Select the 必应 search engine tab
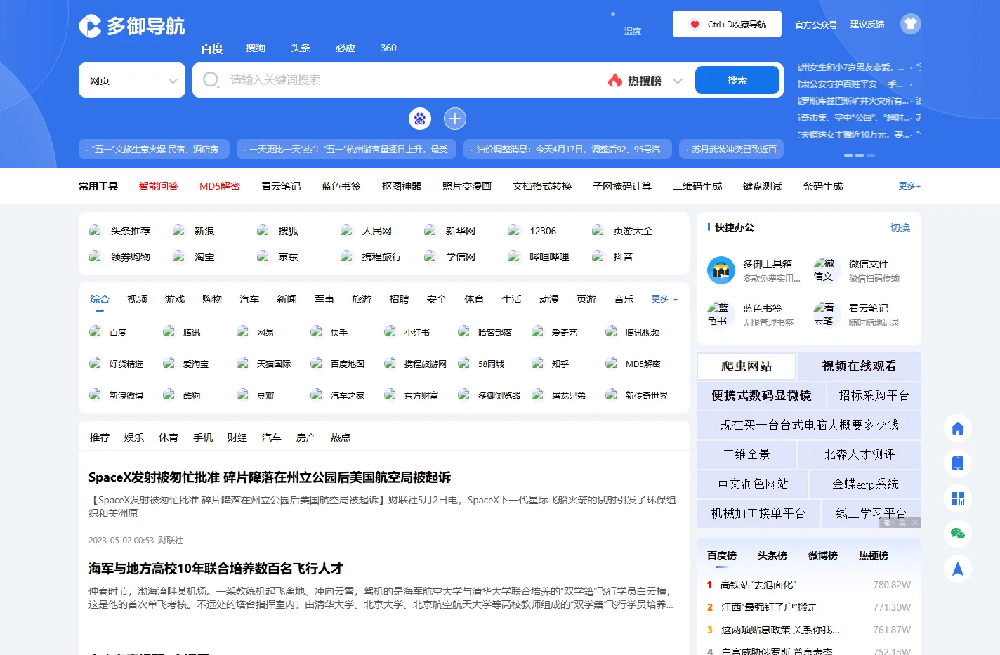Image resolution: width=1000 pixels, height=655 pixels. click(x=346, y=48)
